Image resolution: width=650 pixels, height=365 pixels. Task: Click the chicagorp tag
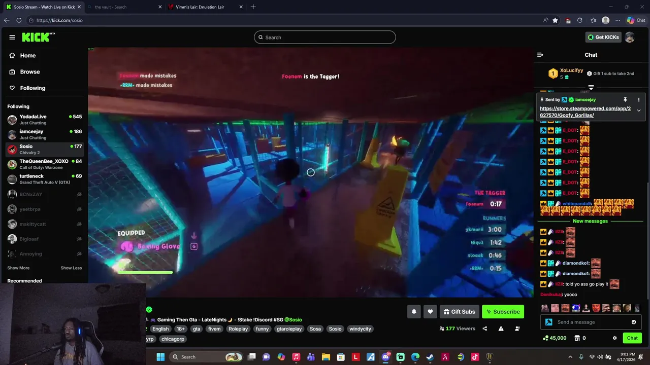pos(173,339)
